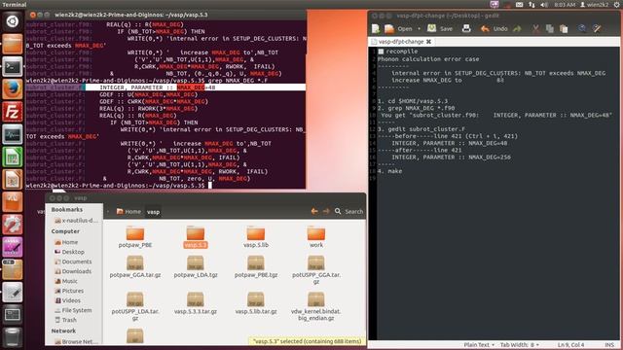Image resolution: width=623 pixels, height=350 pixels.
Task: Open Find with magnifier icon in gedit
Action: (x=582, y=28)
